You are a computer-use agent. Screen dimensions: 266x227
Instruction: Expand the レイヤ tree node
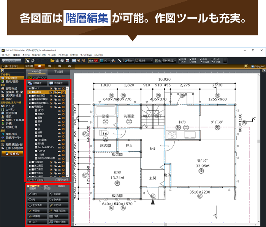click(29, 88)
